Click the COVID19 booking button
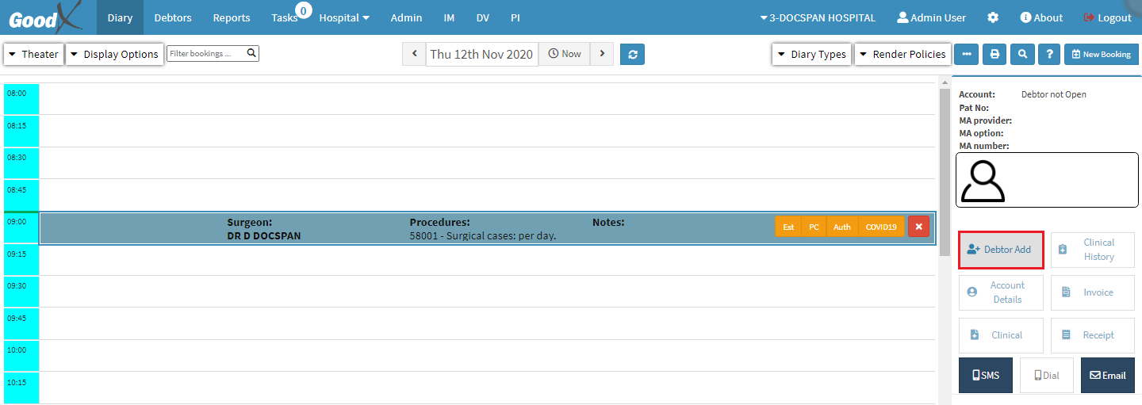 pyautogui.click(x=881, y=227)
